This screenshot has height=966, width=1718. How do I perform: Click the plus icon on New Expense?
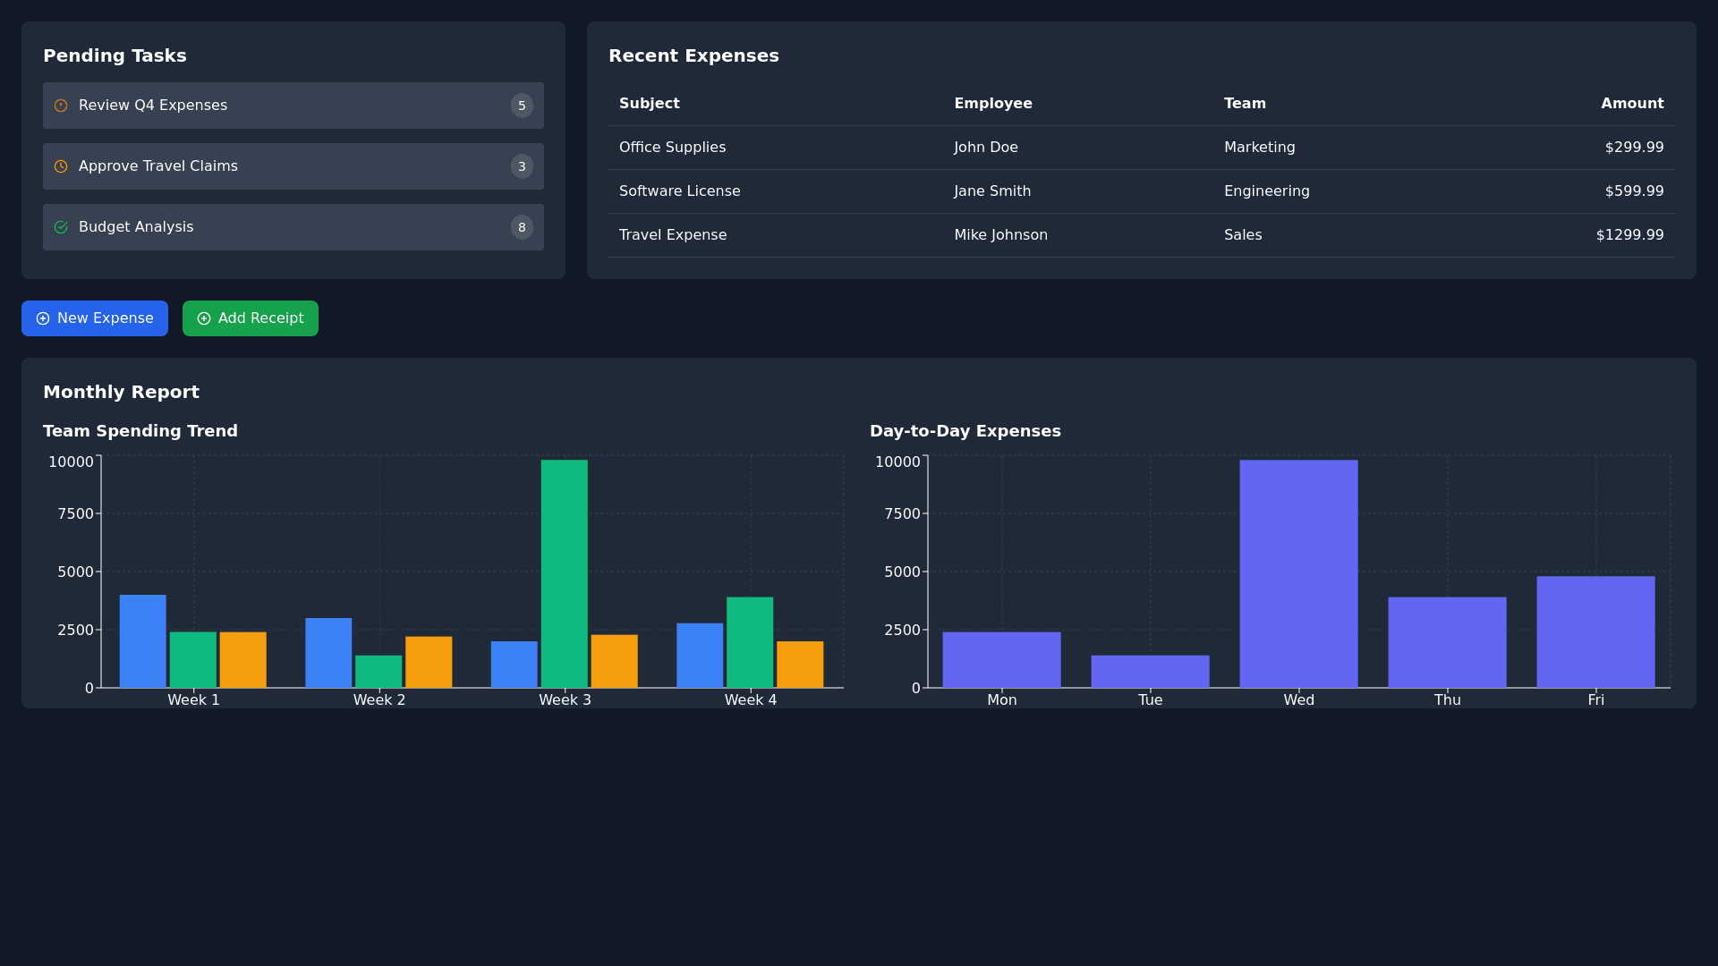[x=43, y=318]
